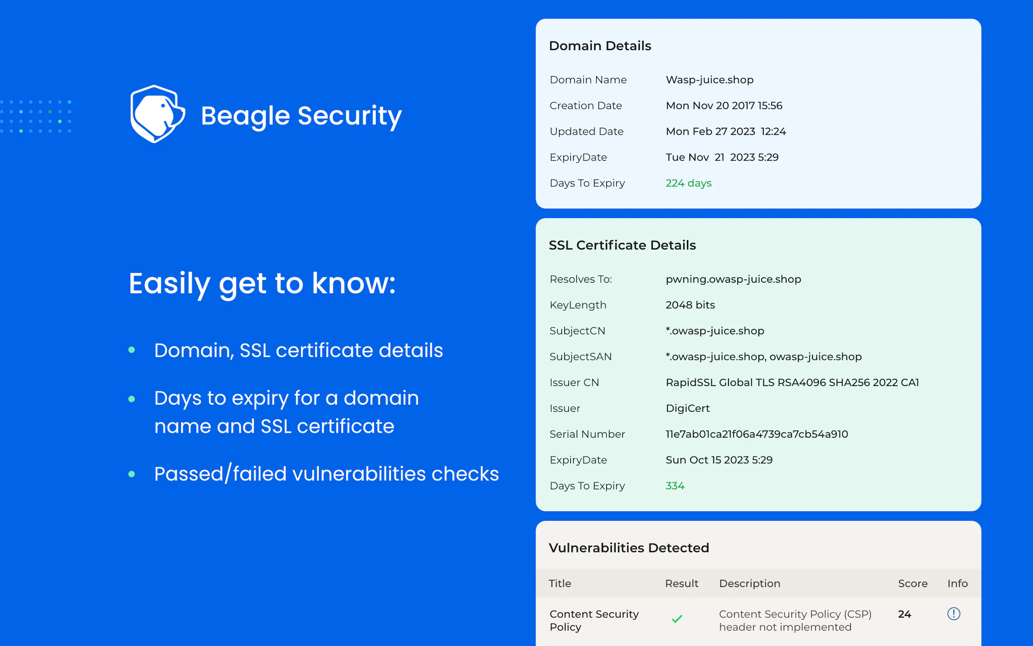The width and height of the screenshot is (1033, 646).
Task: Click the decorative dot grid pattern
Action: click(36, 116)
